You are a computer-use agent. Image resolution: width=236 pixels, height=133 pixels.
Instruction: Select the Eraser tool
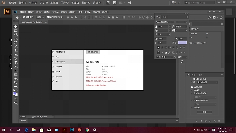click(x=16, y=55)
